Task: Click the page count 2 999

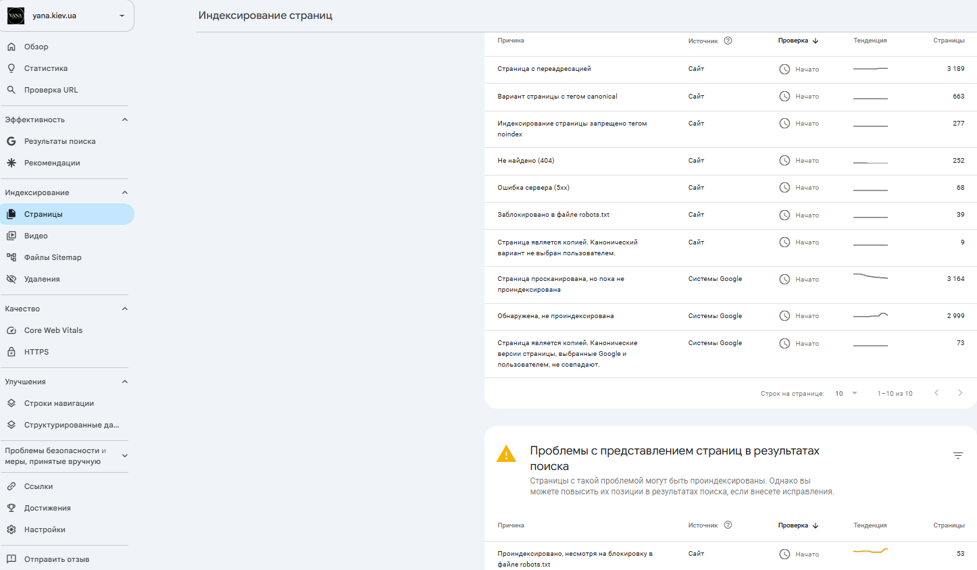Action: pyautogui.click(x=955, y=316)
